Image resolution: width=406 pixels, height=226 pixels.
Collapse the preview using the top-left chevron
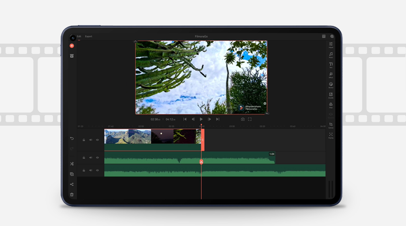(135, 41)
